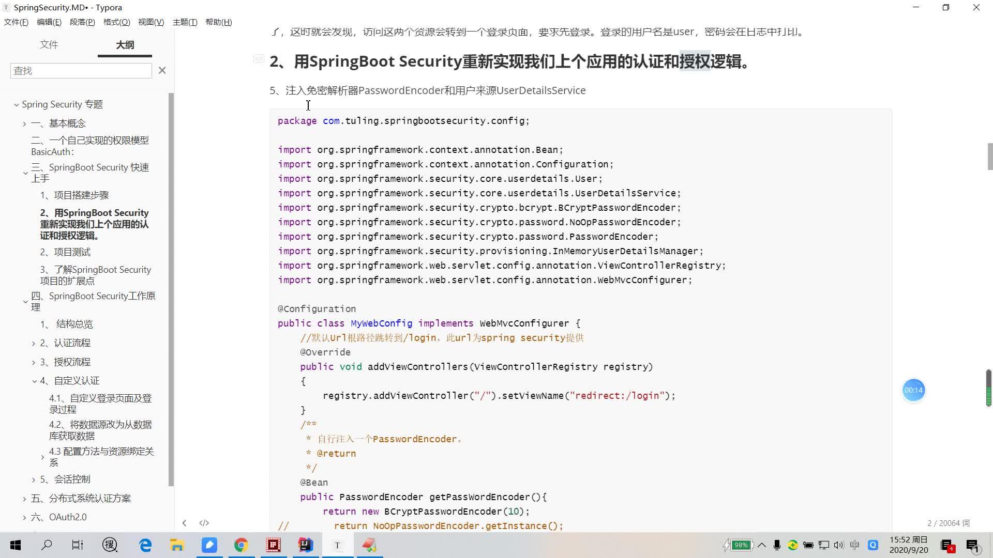Expand 六、OAuth2.0 outline section
Image resolution: width=993 pixels, height=558 pixels.
coord(24,517)
